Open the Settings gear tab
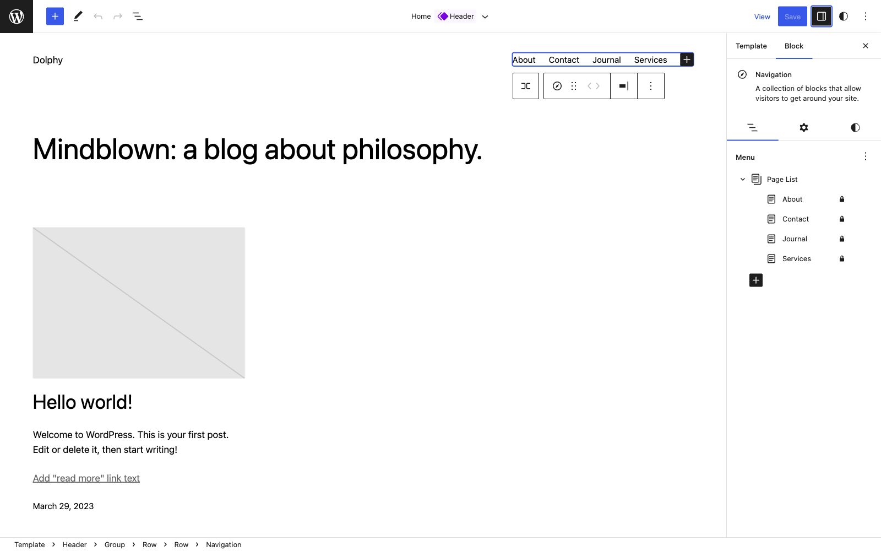881x551 pixels. [804, 128]
